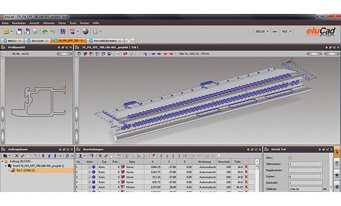Screen dimensions: 341x206
Task: Collapse the Profil 76_FM_OFF tree node
Action: 6,166
